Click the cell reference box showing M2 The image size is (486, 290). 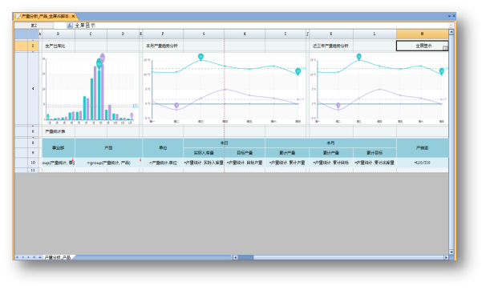pyautogui.click(x=34, y=26)
